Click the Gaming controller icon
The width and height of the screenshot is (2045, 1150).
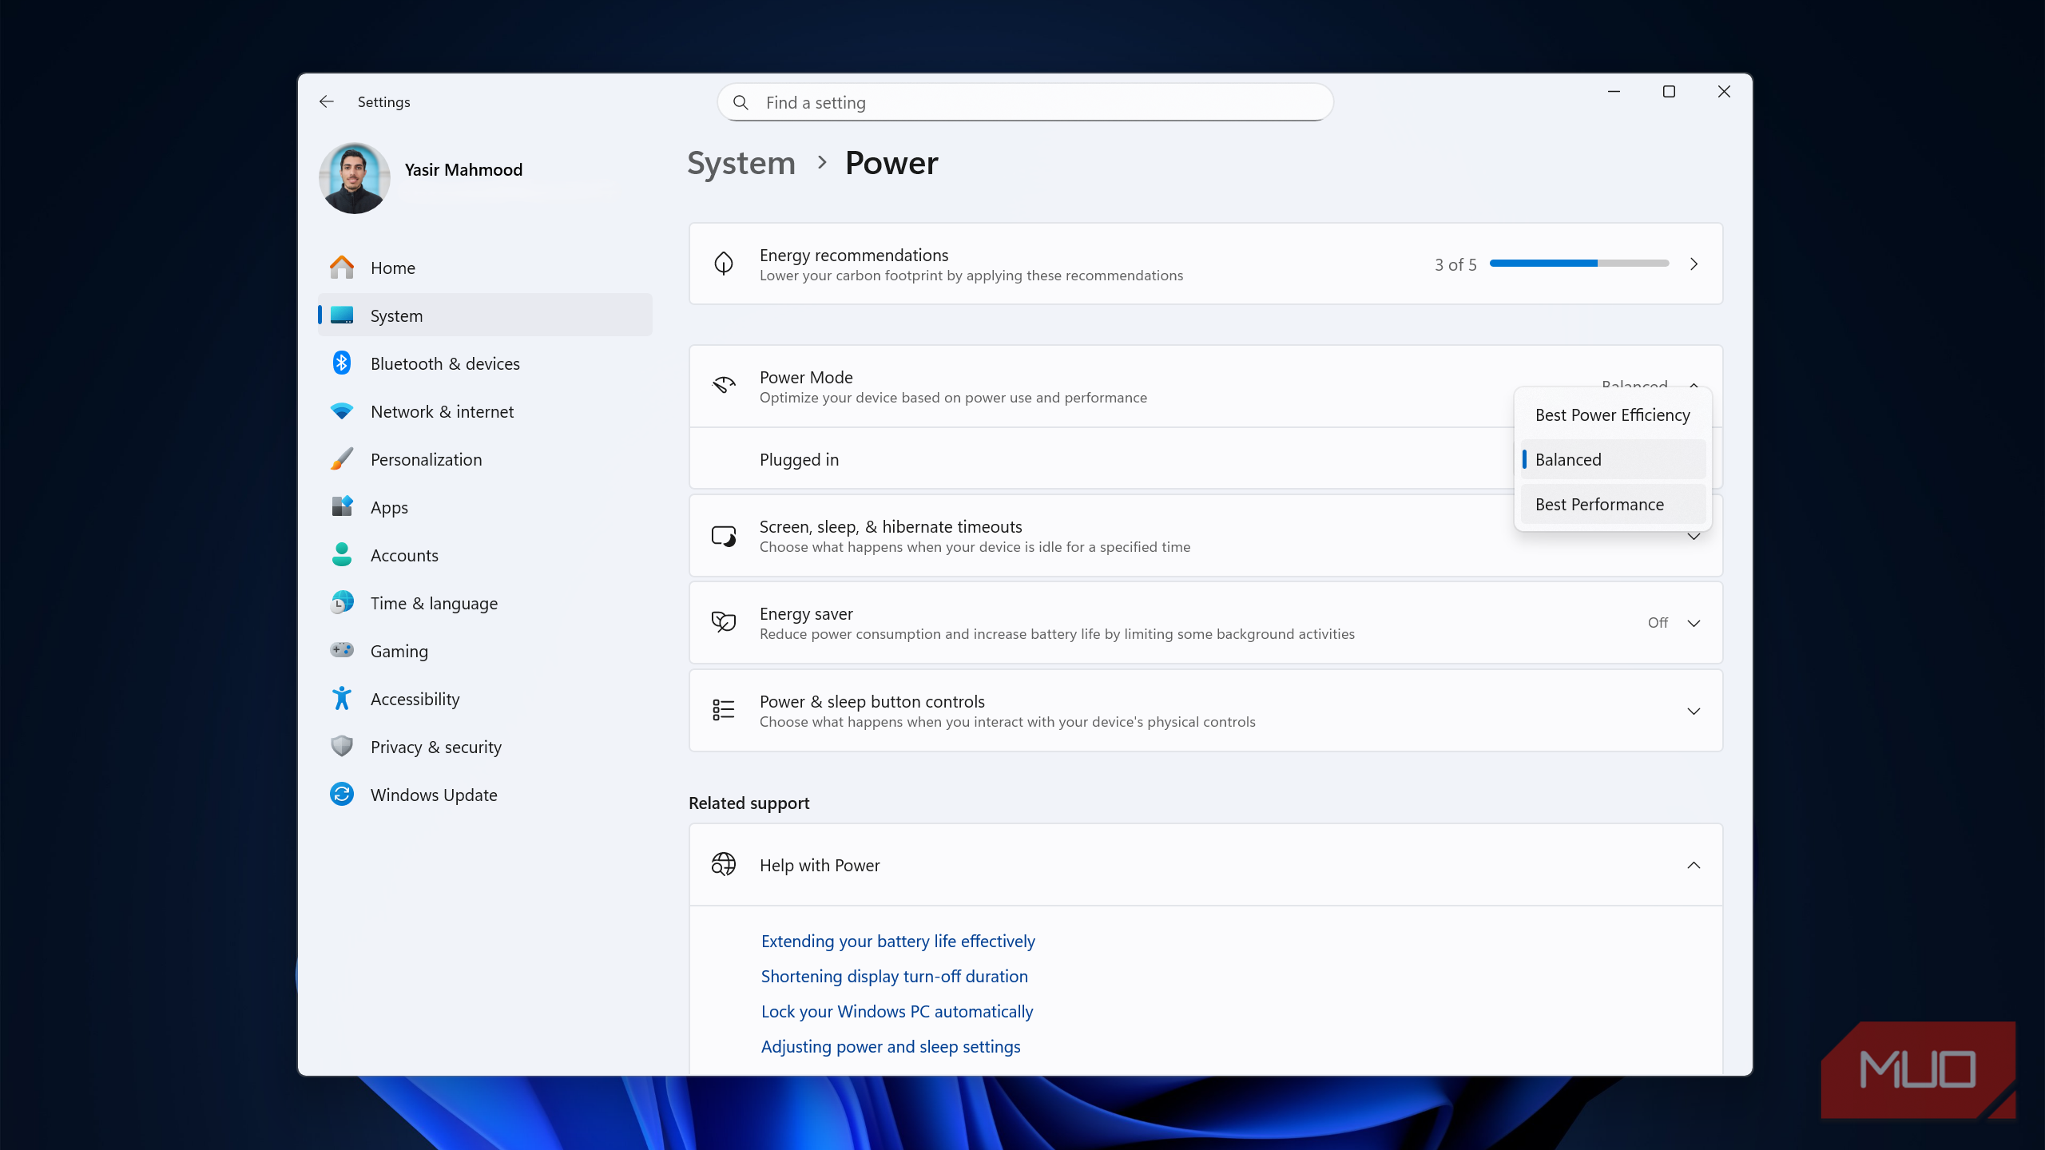tap(342, 650)
